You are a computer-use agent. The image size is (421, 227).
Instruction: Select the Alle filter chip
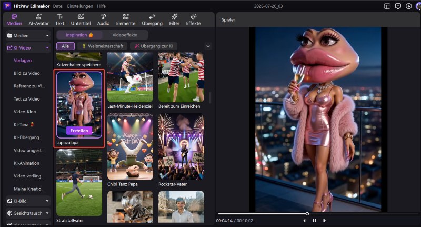[x=65, y=46]
